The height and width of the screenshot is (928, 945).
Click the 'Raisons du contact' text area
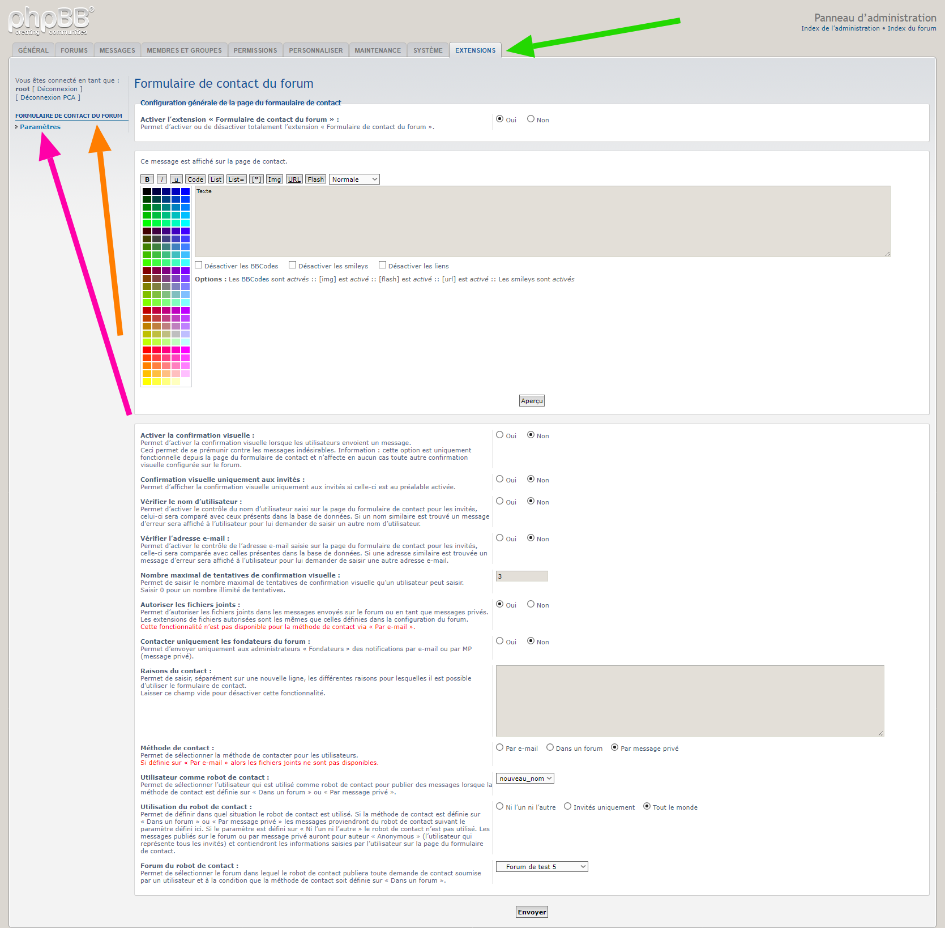click(690, 701)
